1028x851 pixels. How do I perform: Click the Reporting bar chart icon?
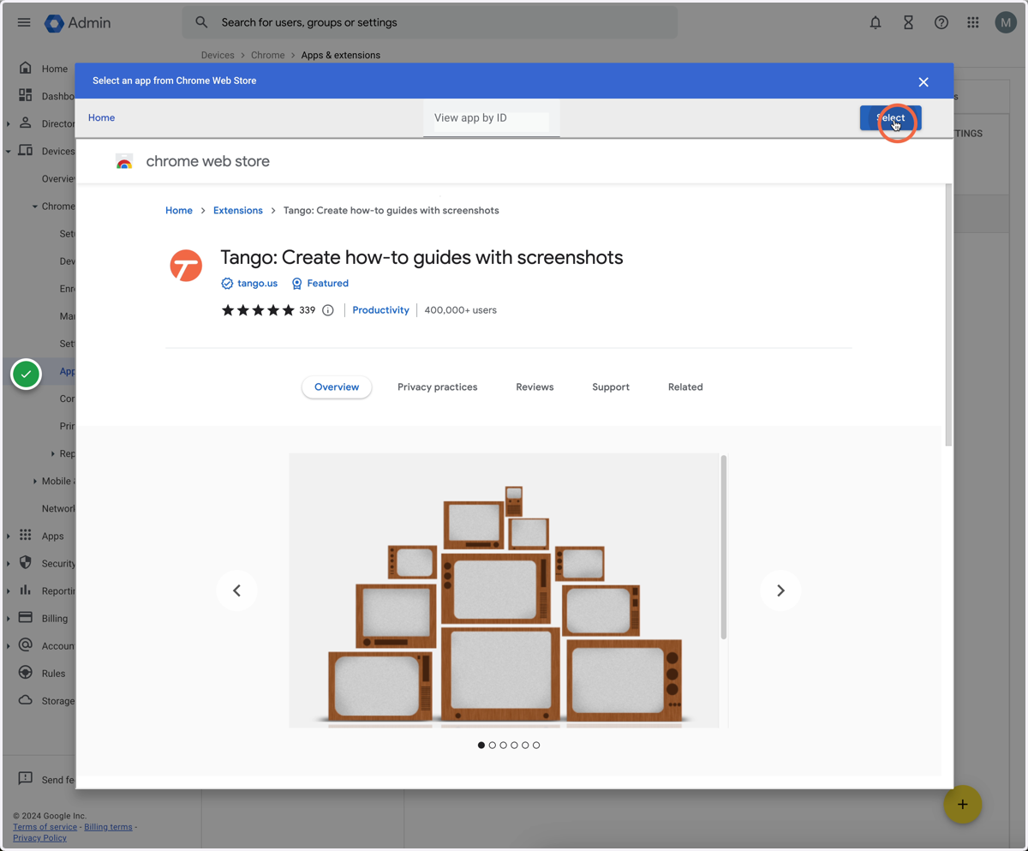(26, 590)
